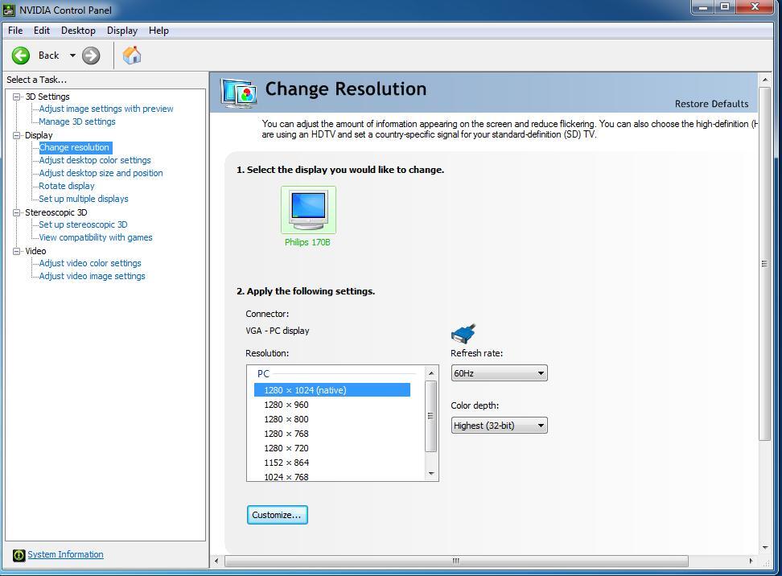Click the horizontal scrollbar thumb
The image size is (782, 576).
[x=456, y=561]
